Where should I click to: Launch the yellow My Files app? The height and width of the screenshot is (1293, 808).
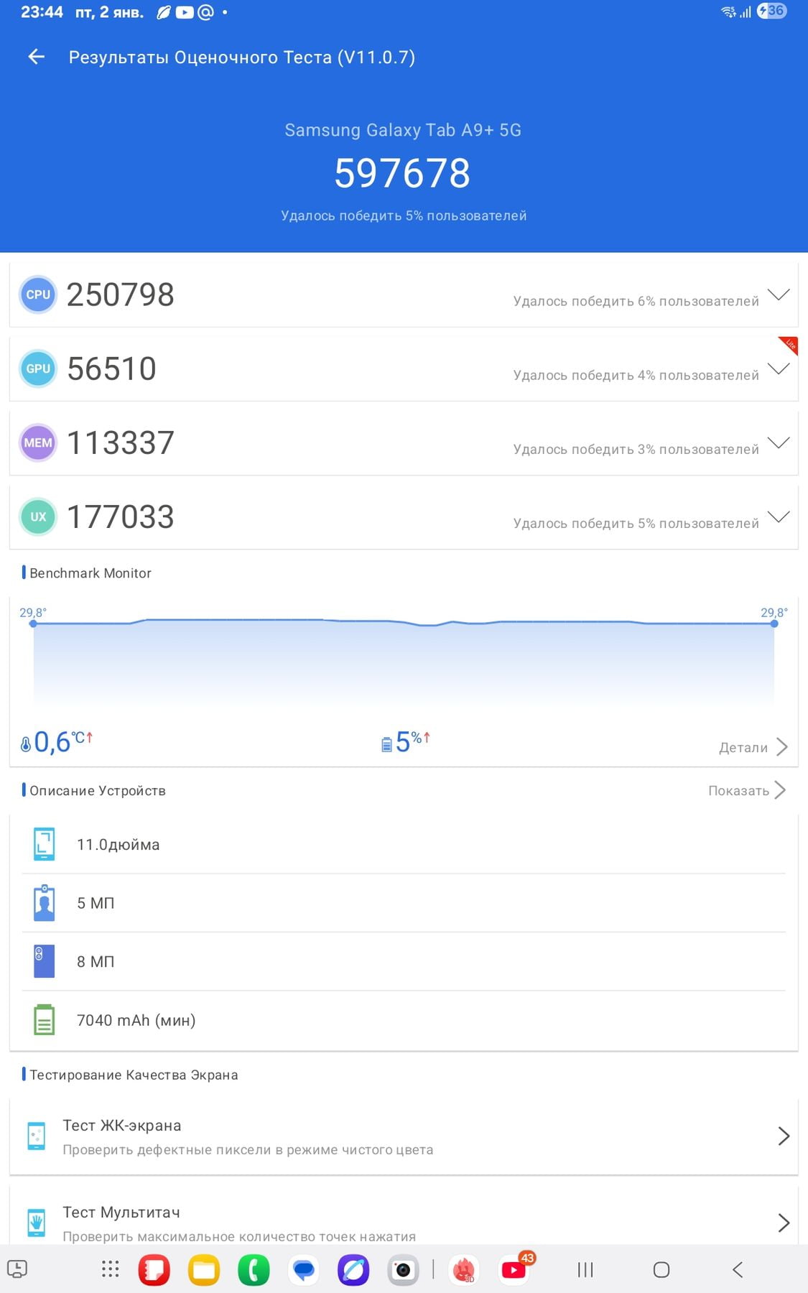[204, 1270]
